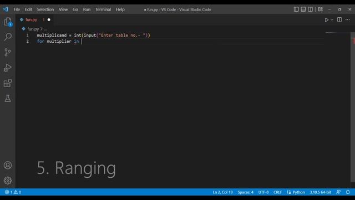Open the View menu
355x200 pixels.
click(x=63, y=9)
